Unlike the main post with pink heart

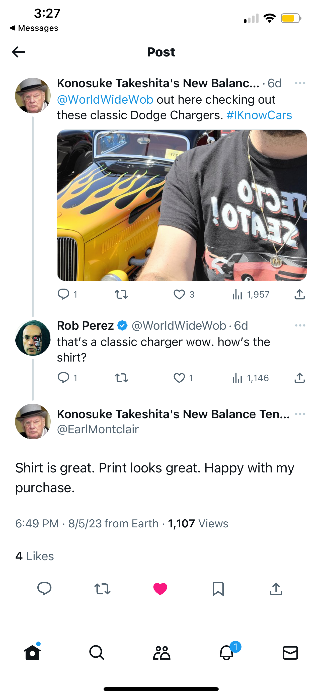(x=160, y=589)
